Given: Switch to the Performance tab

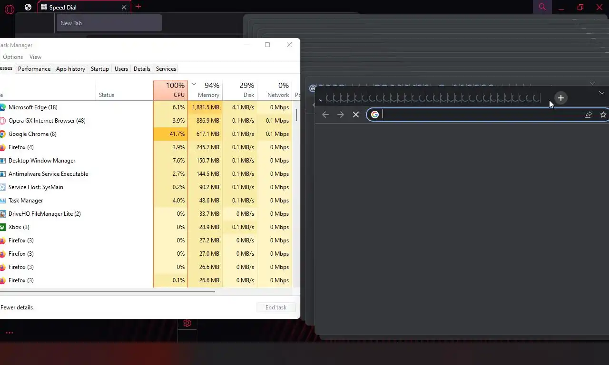Looking at the screenshot, I should 34,69.
